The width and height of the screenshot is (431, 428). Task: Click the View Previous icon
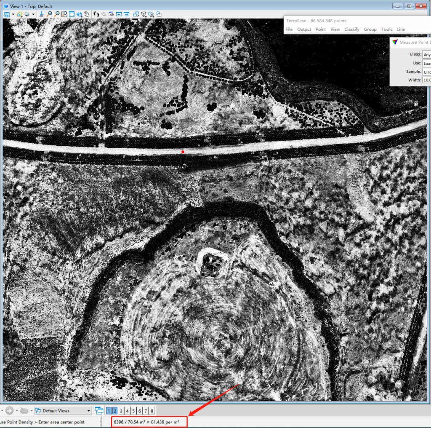pos(119,14)
